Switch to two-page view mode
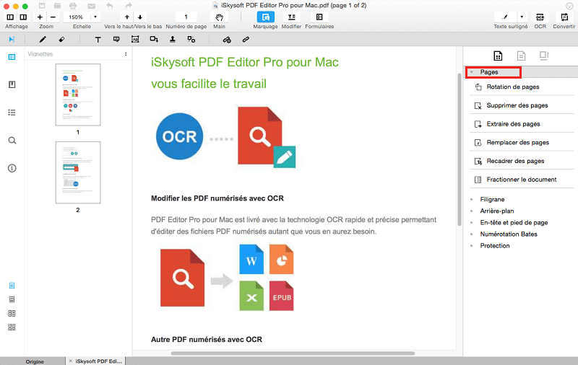This screenshot has width=578, height=365. pyautogui.click(x=12, y=314)
